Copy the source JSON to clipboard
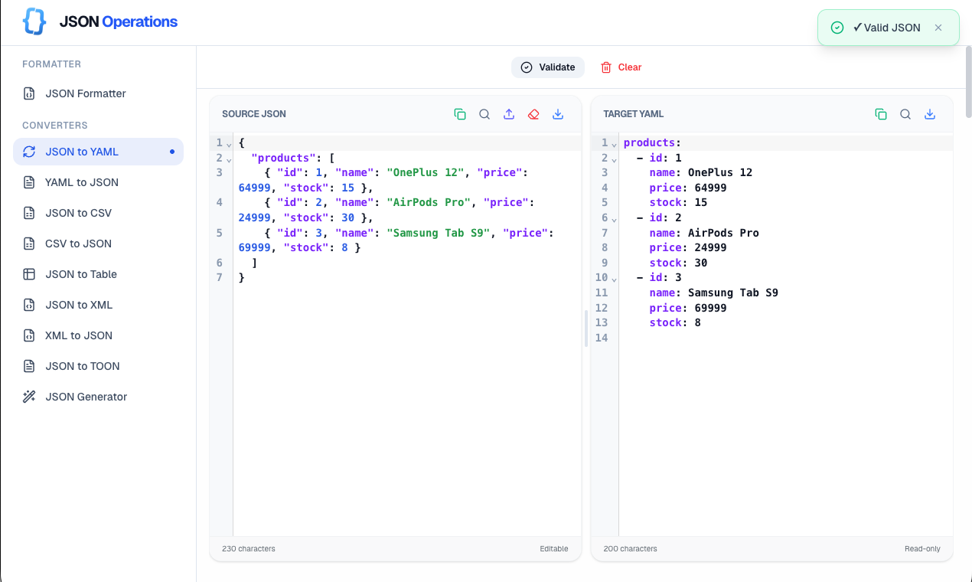972x582 pixels. 460,113
